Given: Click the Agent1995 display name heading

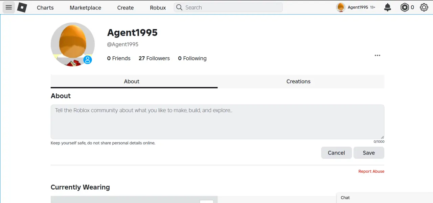Looking at the screenshot, I should coord(132,32).
